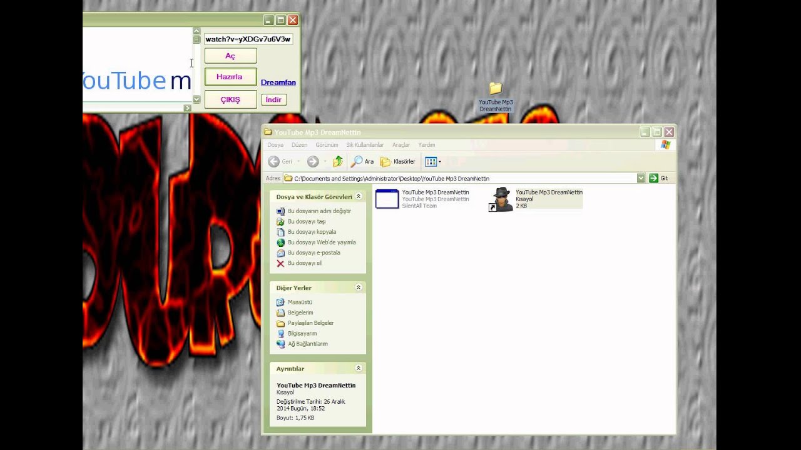Open the Sık Kullanılanlar menu
The height and width of the screenshot is (450, 801).
365,145
